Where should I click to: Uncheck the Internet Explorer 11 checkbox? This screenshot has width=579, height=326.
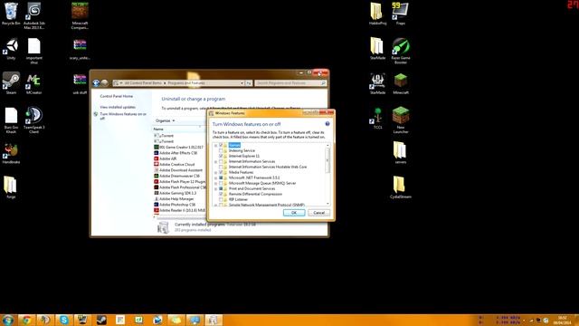(x=221, y=156)
